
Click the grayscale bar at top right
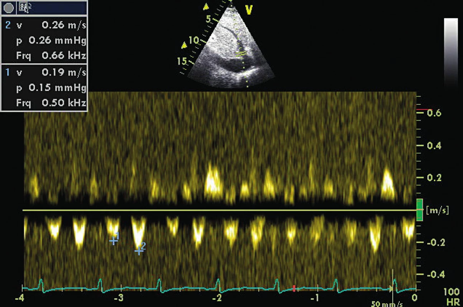coord(451,52)
